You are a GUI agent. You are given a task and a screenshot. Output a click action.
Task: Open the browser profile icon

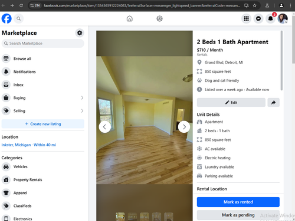point(281,5)
